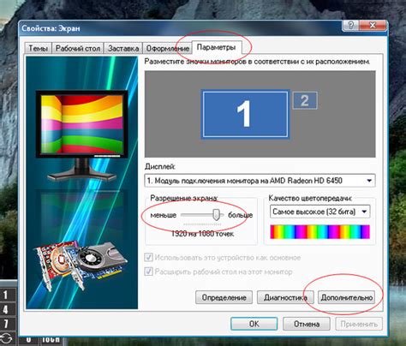Select the secondary monitor 2 icon
Screen dimensions: 406x346
[x=305, y=100]
